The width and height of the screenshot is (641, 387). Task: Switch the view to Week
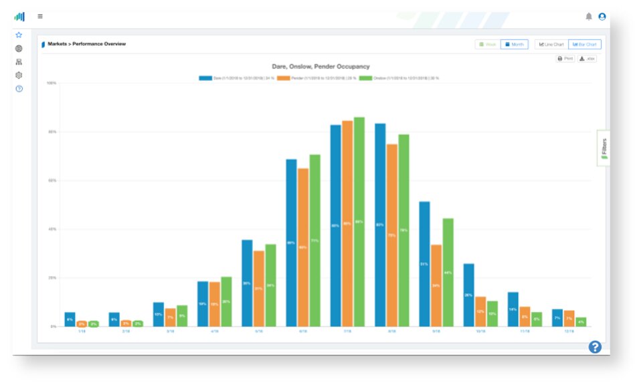[x=487, y=44]
